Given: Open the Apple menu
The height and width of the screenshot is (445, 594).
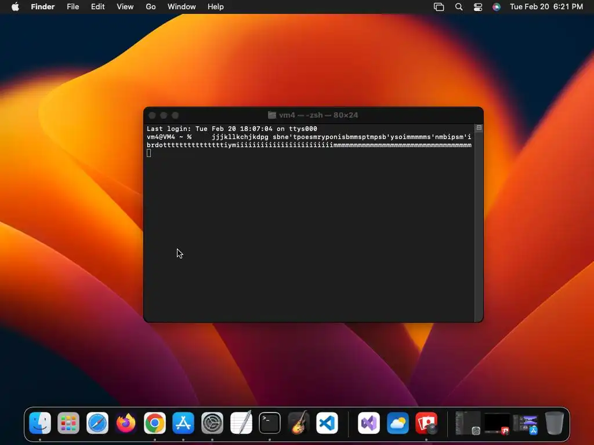Looking at the screenshot, I should (x=15, y=7).
